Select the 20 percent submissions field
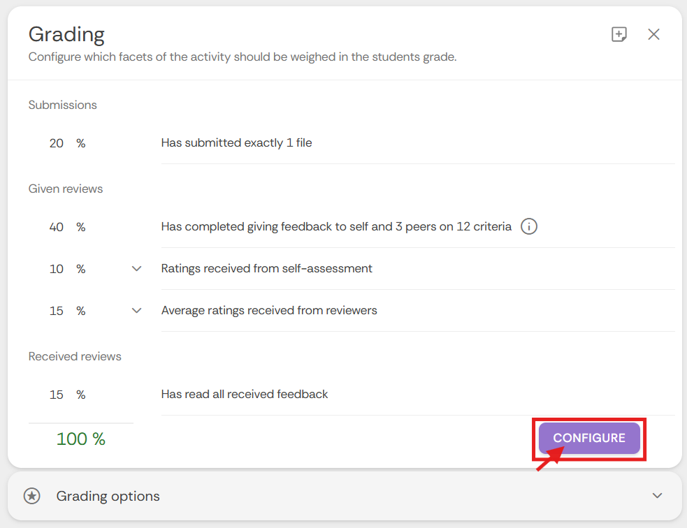 pos(57,143)
